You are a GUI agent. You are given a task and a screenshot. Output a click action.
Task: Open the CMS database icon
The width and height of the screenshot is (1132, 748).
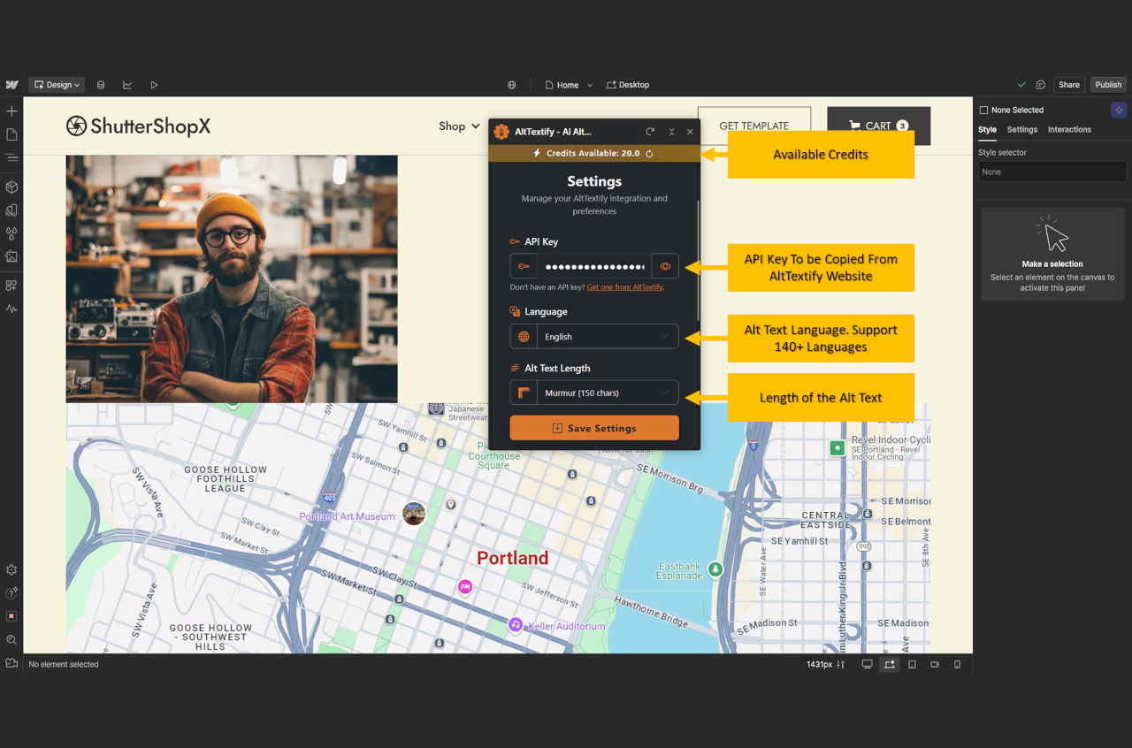(101, 85)
